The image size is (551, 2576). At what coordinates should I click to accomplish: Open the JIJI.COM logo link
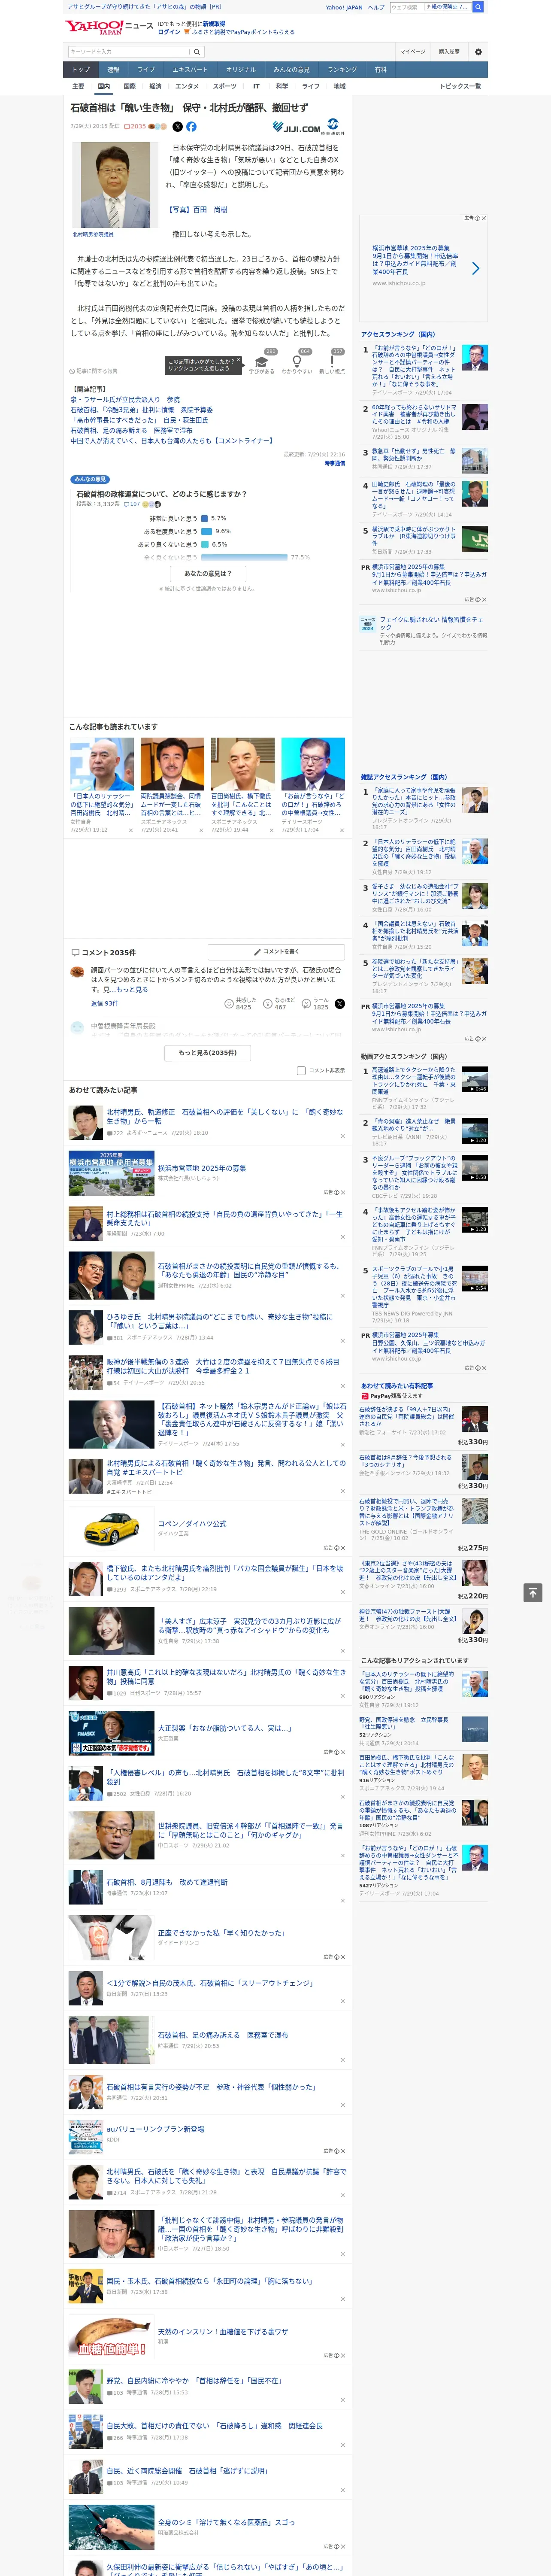click(297, 128)
